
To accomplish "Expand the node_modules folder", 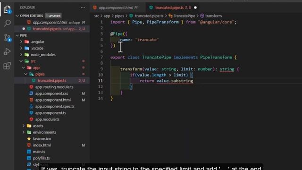I will click(21, 55).
